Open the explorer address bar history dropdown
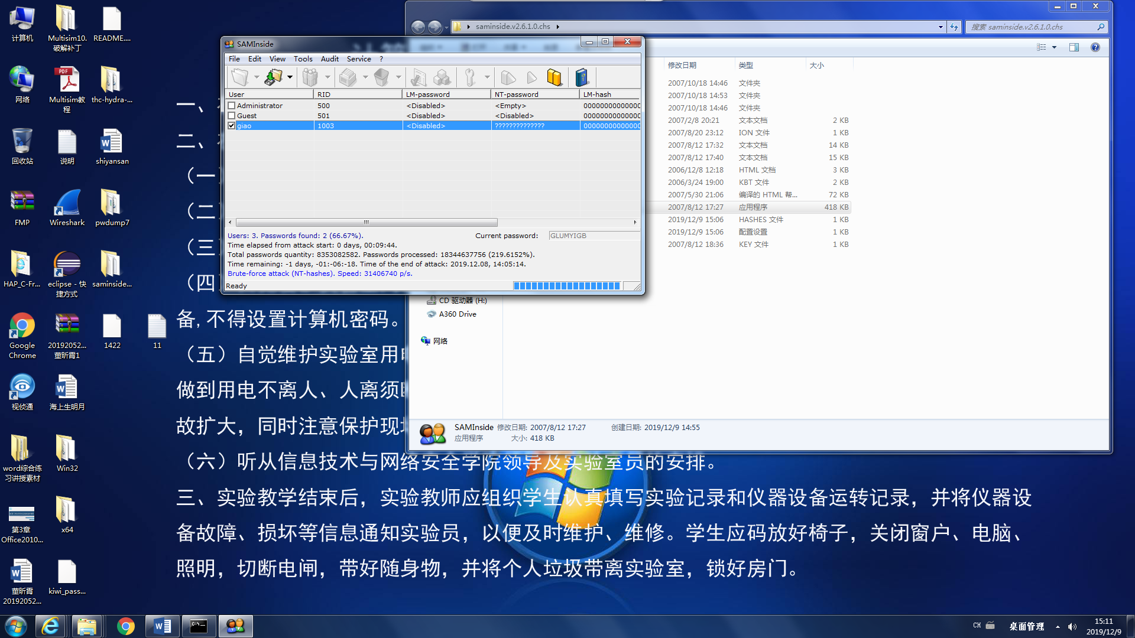 [x=940, y=27]
